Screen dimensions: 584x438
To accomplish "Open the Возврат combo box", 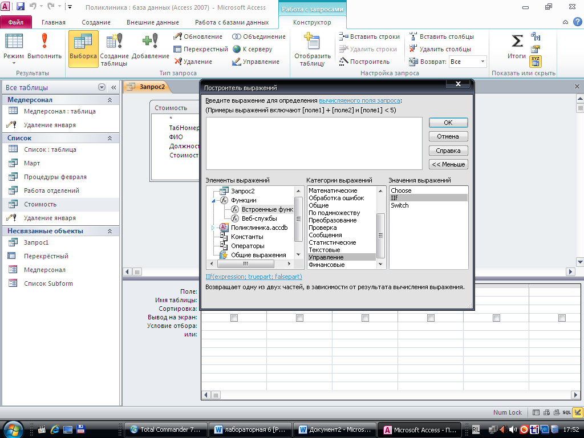I will tap(468, 62).
